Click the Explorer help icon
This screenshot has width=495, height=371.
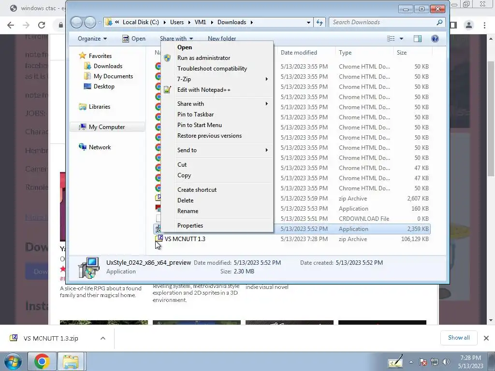pos(435,39)
